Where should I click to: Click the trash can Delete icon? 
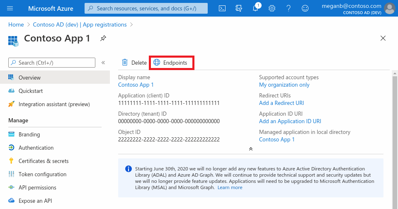coord(125,62)
